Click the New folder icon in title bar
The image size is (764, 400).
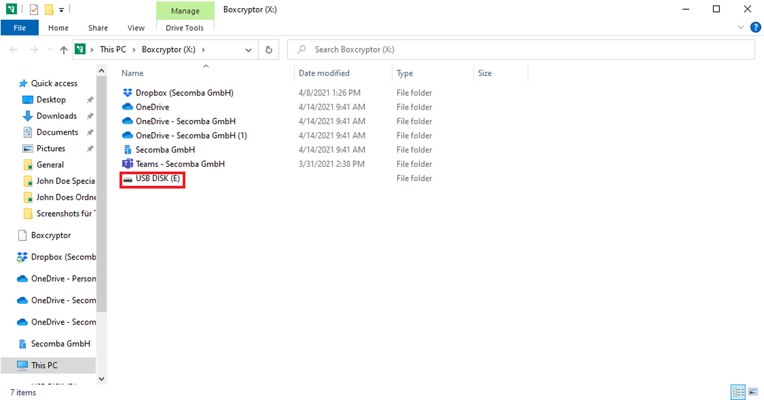click(49, 9)
